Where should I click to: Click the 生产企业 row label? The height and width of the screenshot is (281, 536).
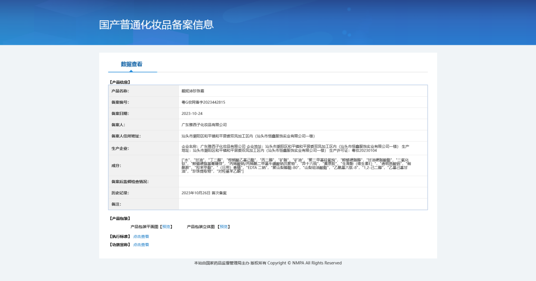(120, 148)
